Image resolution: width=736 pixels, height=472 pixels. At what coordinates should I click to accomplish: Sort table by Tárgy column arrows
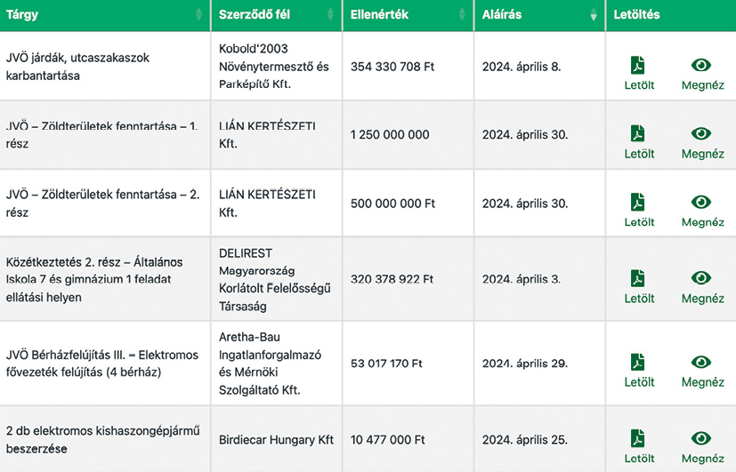(x=199, y=14)
